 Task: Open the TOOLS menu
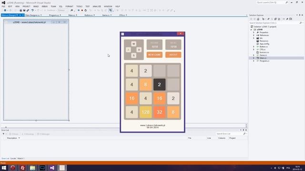(79, 6)
